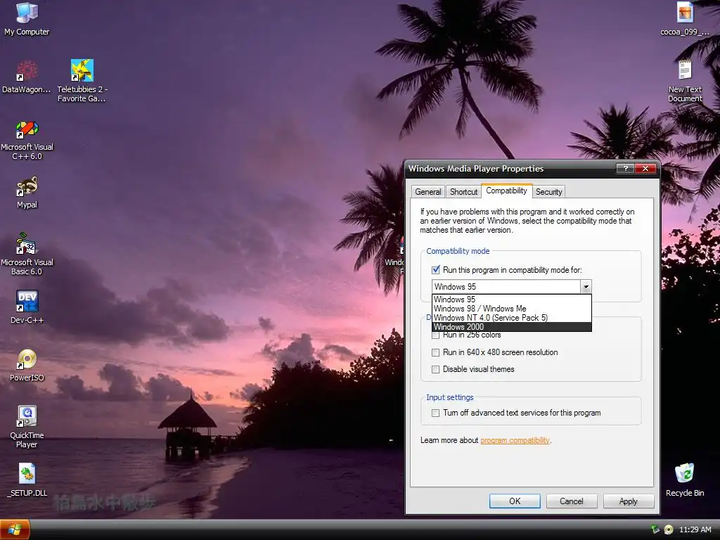Click the Cancel button
720x540 pixels.
point(571,501)
